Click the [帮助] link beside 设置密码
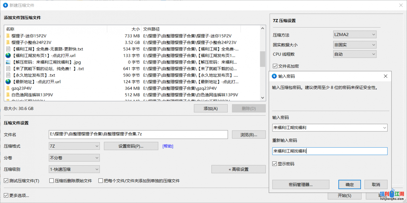Viewport: 407px width, 203px height. 168,146
